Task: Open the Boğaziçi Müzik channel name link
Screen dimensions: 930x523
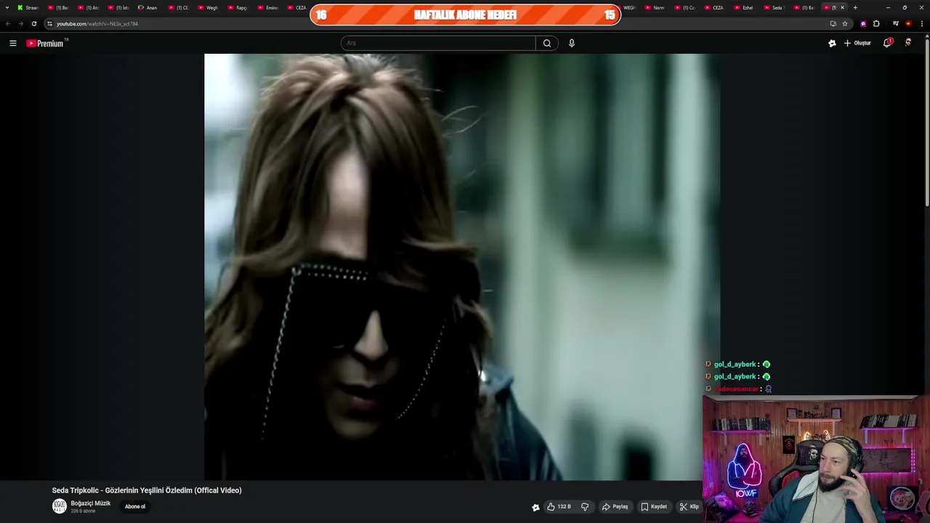Action: (91, 503)
